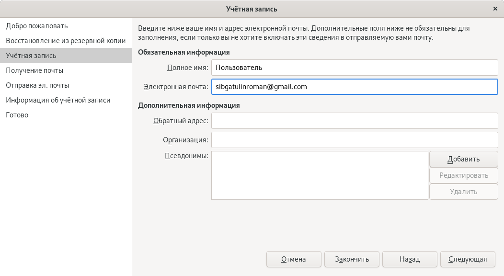Proceed with the Следующая button

pyautogui.click(x=468, y=259)
